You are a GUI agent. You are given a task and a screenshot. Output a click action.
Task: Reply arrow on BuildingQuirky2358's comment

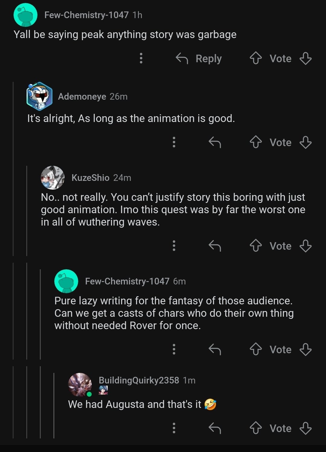tap(215, 428)
